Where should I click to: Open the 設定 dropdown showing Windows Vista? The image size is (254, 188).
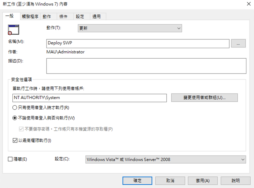165,160
